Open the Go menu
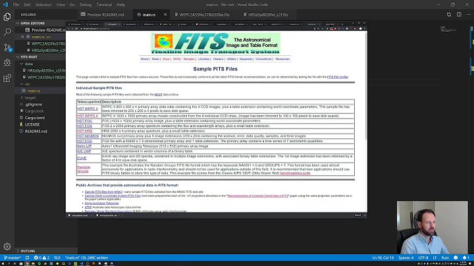Viewport: 474px width, 266px height. [x=72, y=5]
